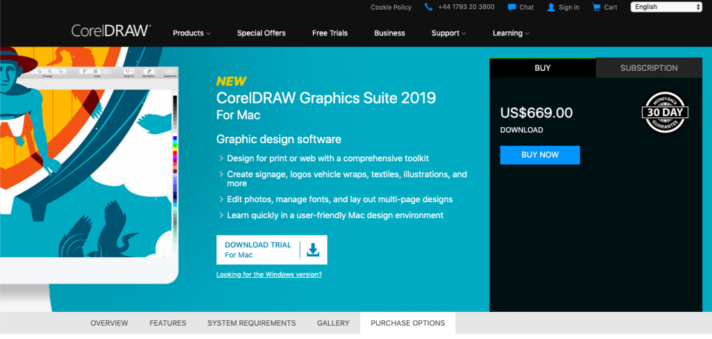Switch to the SUBSCRIPTION tab

tap(649, 68)
